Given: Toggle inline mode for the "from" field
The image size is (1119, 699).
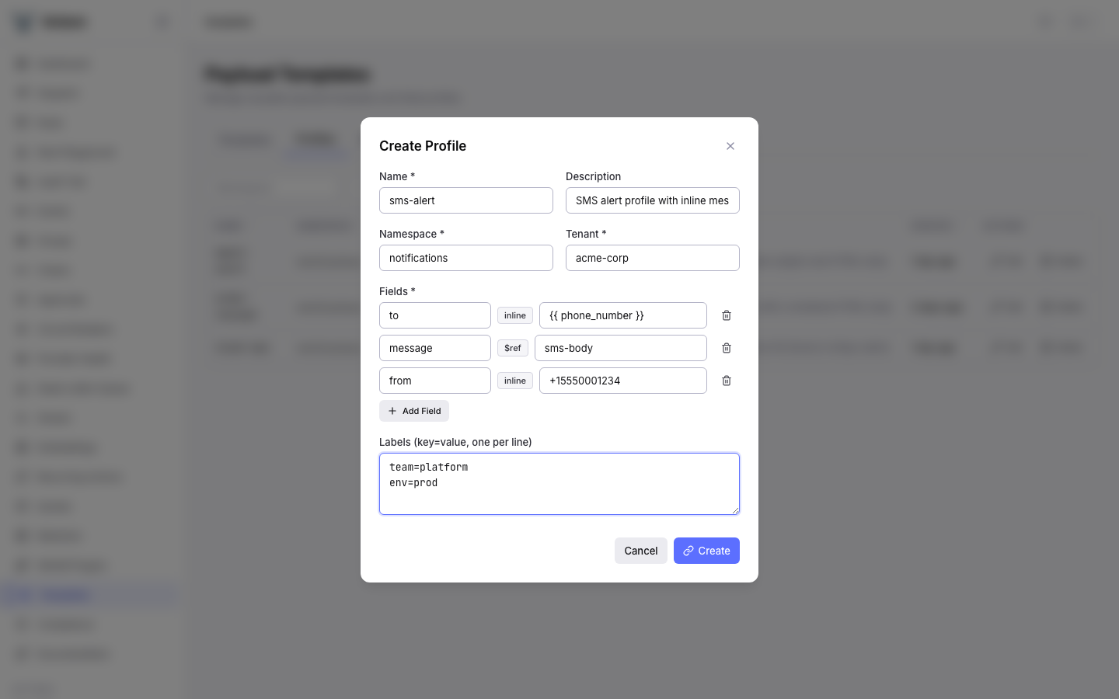Looking at the screenshot, I should (x=514, y=381).
